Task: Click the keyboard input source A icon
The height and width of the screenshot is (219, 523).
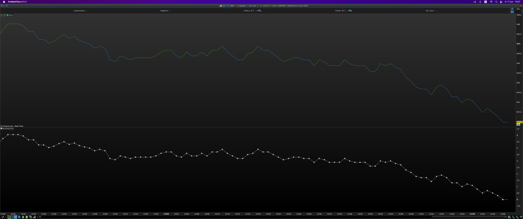Action: [x=485, y=2]
